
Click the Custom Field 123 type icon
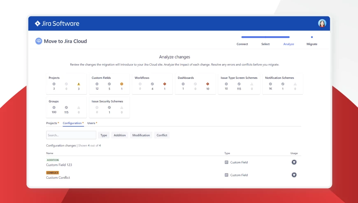226,162
